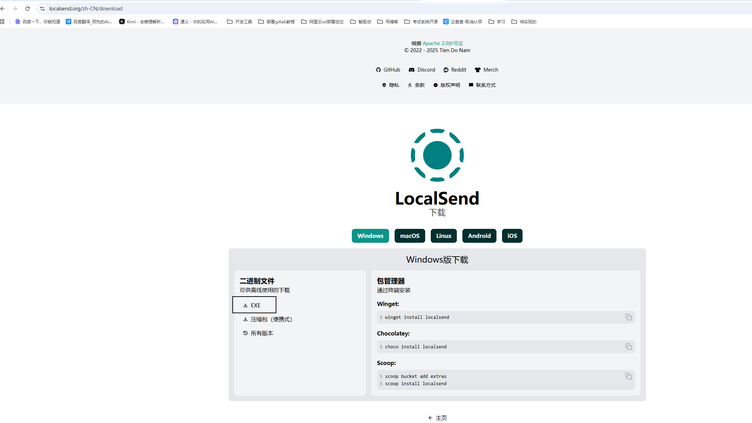Expand the 学习 bookmarks folder

click(x=497, y=22)
